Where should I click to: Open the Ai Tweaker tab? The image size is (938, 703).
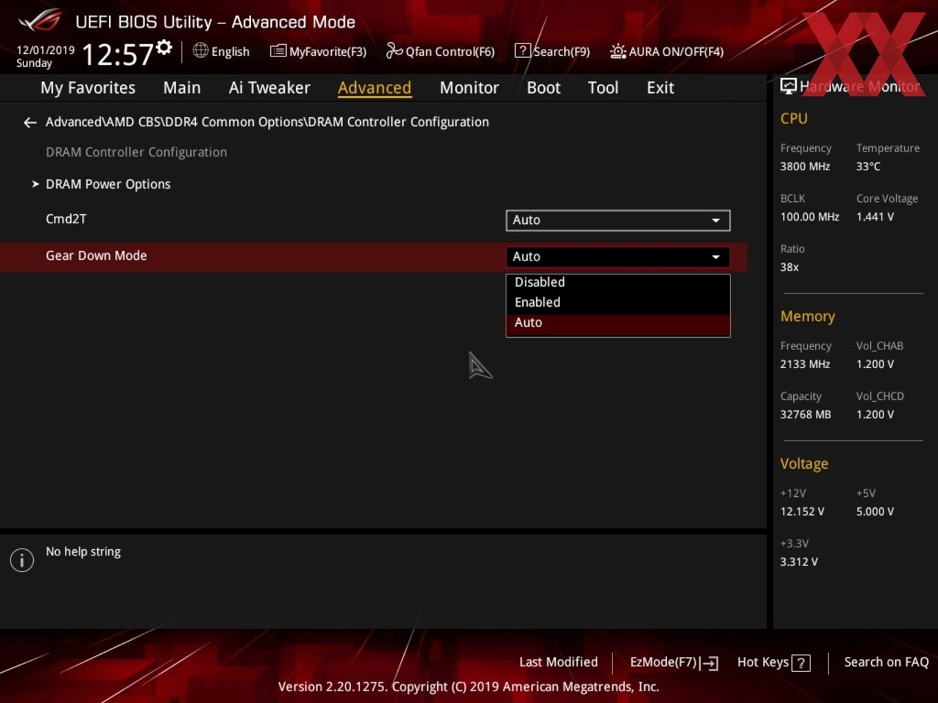click(270, 88)
